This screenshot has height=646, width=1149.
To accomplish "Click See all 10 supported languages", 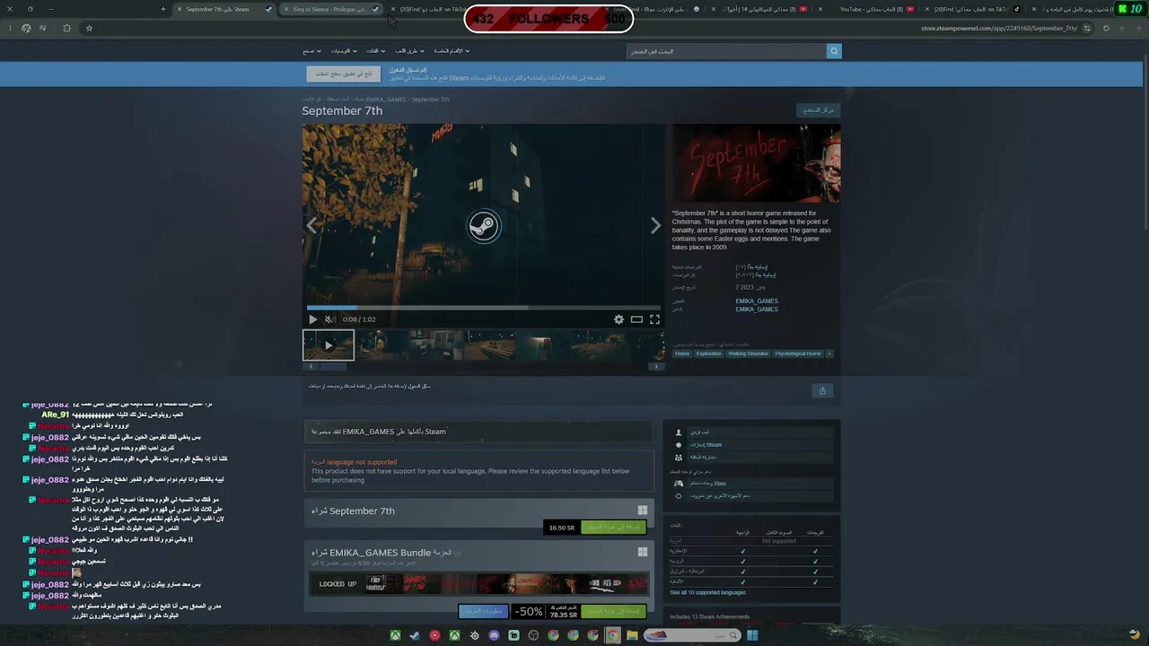I will click(x=707, y=592).
